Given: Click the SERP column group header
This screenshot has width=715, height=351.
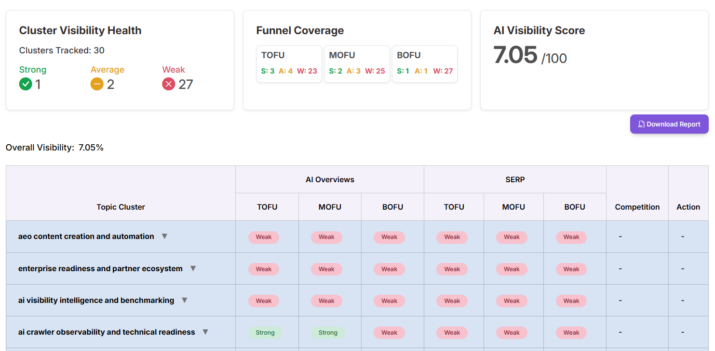Looking at the screenshot, I should point(515,179).
